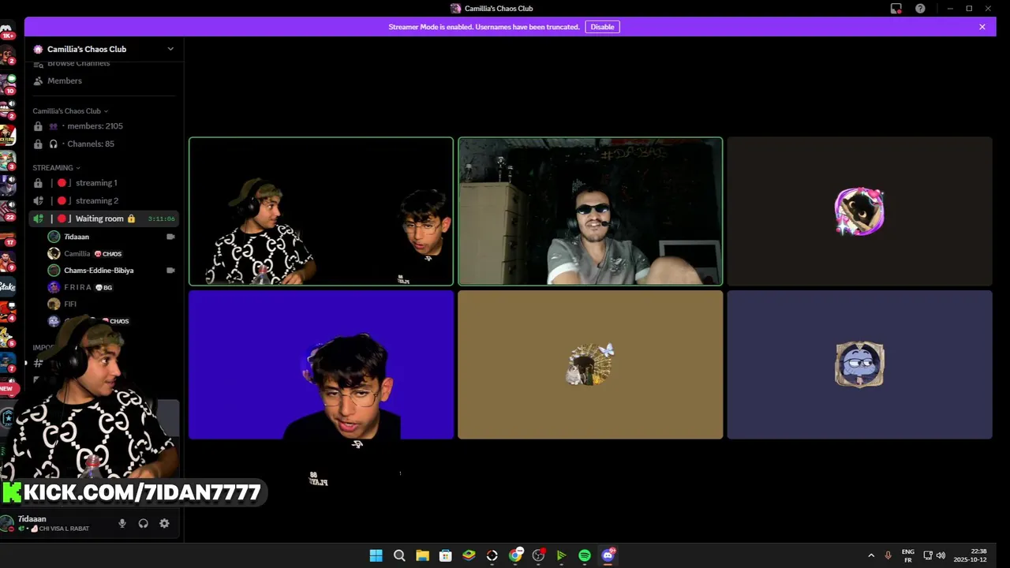Image resolution: width=1010 pixels, height=568 pixels.
Task: Open direct messages icon with 1K+ badge
Action: click(7, 32)
